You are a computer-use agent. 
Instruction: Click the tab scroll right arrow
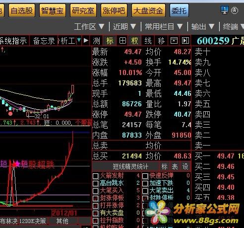point(86,40)
